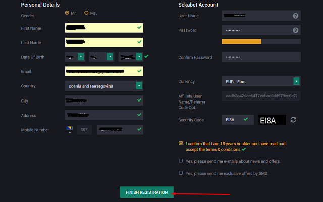323x202 pixels.
Task: Click the Date Of Birth label
Action: (x=32, y=57)
